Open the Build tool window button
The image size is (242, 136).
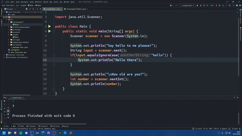[65, 126]
